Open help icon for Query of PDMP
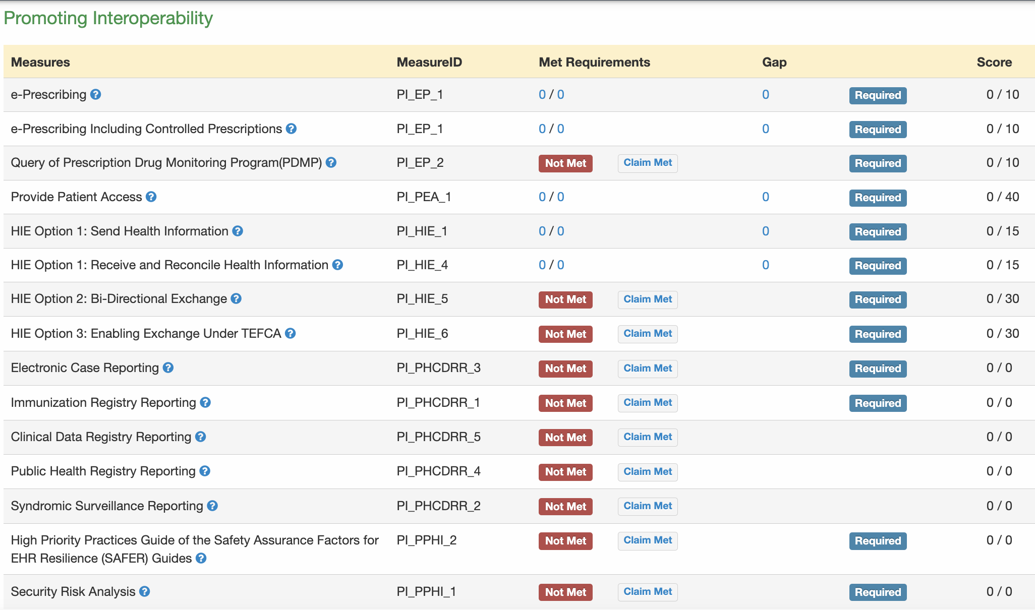 (x=331, y=162)
